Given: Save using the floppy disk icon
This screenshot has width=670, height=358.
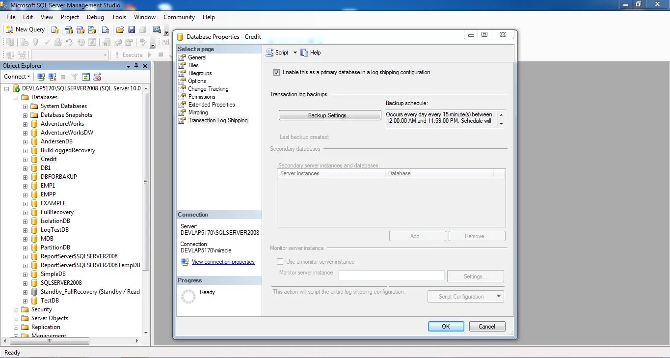Looking at the screenshot, I should 132,29.
